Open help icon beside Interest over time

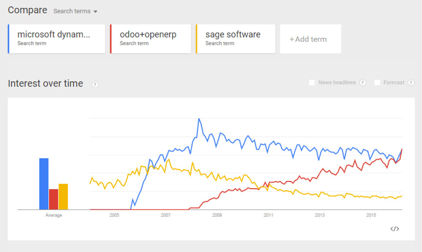(x=95, y=84)
